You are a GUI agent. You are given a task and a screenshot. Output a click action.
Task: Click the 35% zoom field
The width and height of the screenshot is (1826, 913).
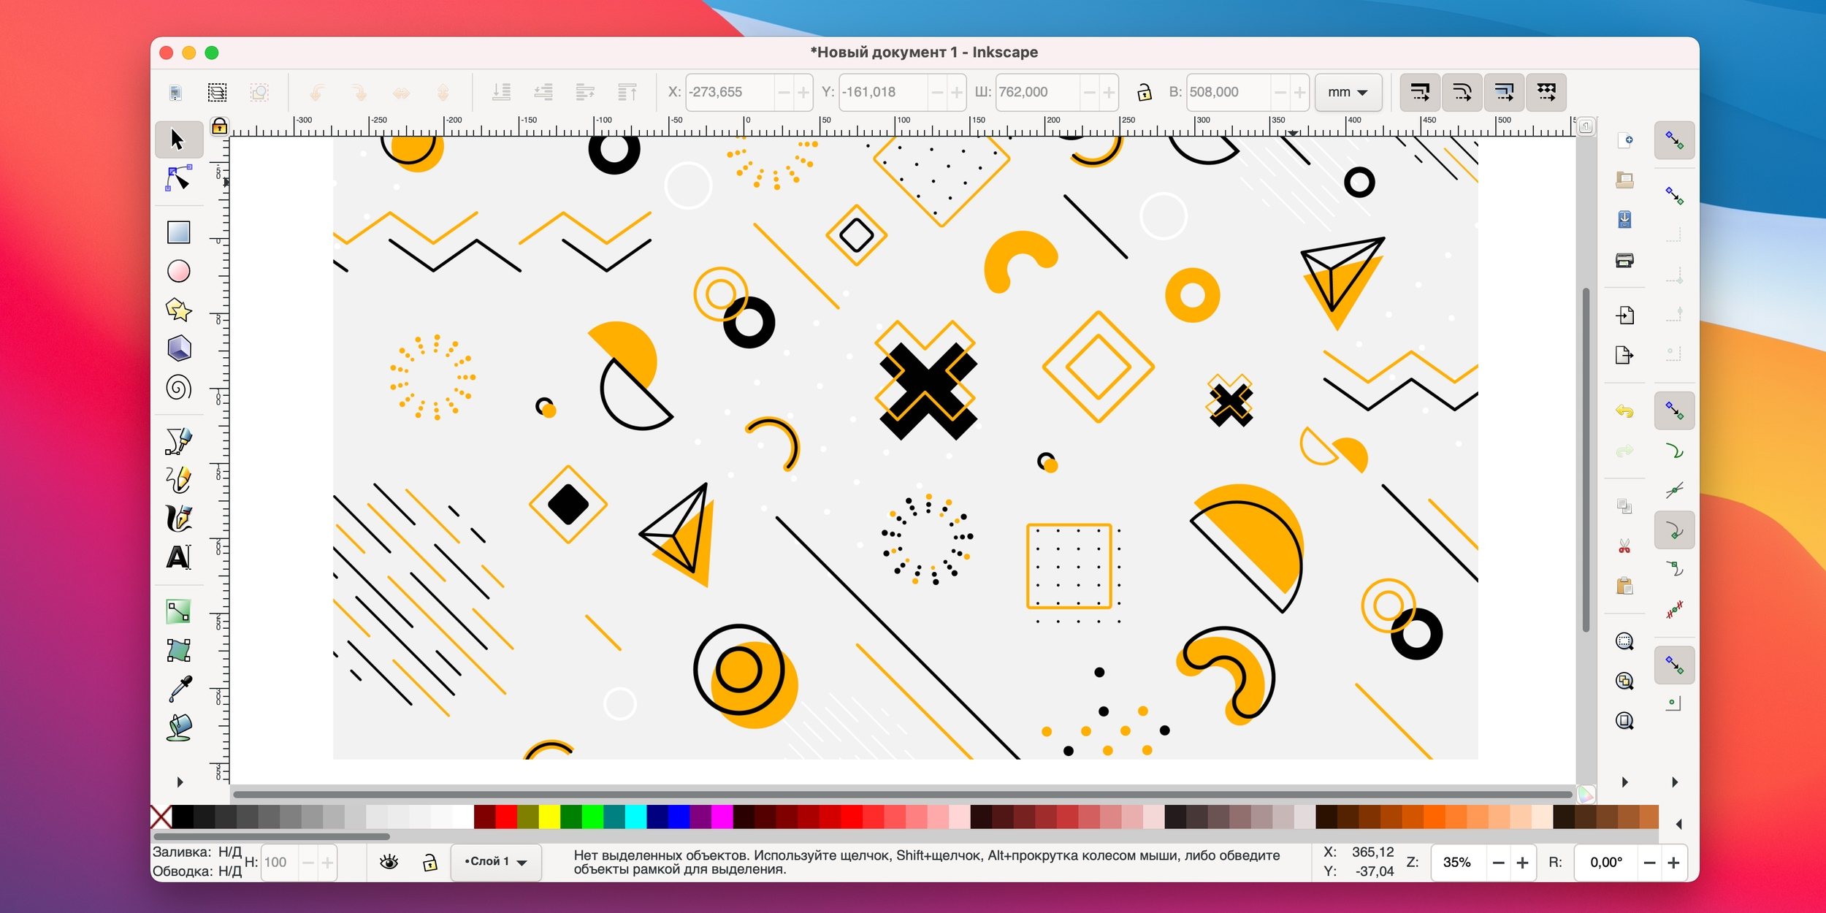pyautogui.click(x=1459, y=863)
